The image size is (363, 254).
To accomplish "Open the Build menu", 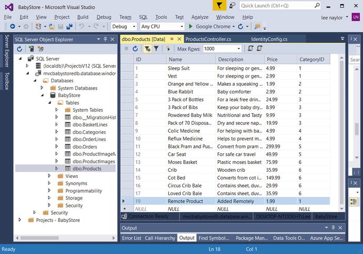I will [83, 17].
